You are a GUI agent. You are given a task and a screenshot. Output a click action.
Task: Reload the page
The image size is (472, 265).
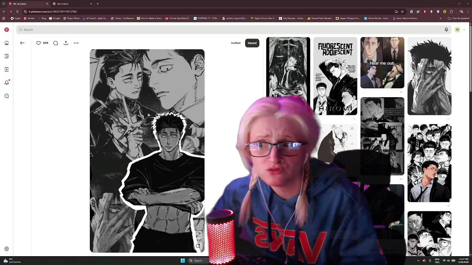pyautogui.click(x=17, y=11)
